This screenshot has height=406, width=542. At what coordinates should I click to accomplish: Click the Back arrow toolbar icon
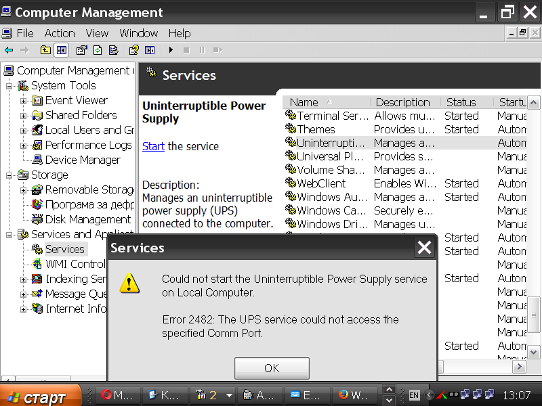9,50
